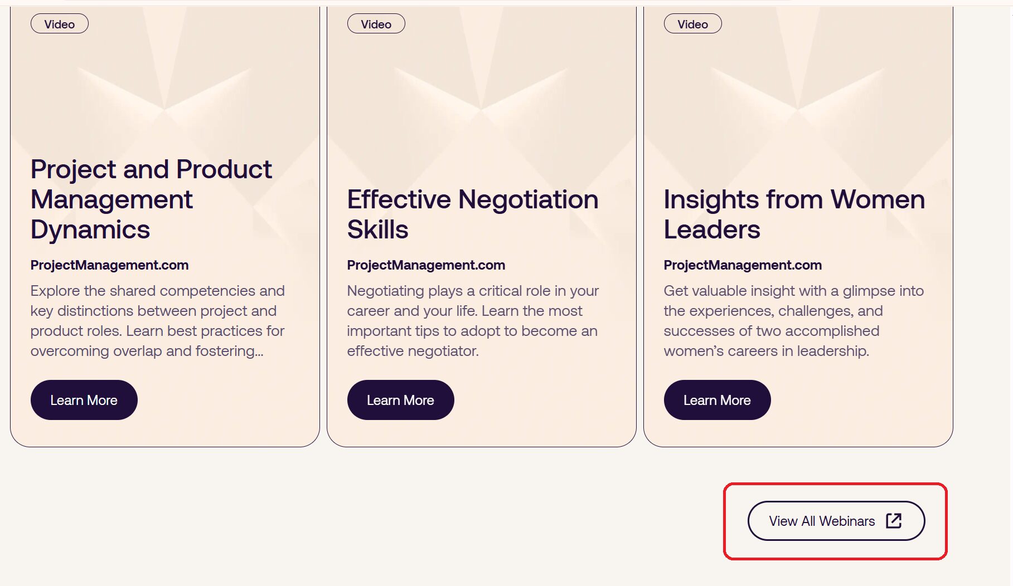Screen dimensions: 1013x586
Task: Click ProjectManagement.com on the first card
Action: (110, 265)
